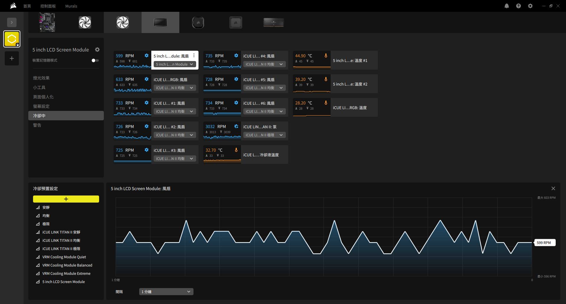Open the notifications bell icon
Viewport: 566px width, 304px height.
point(507,6)
